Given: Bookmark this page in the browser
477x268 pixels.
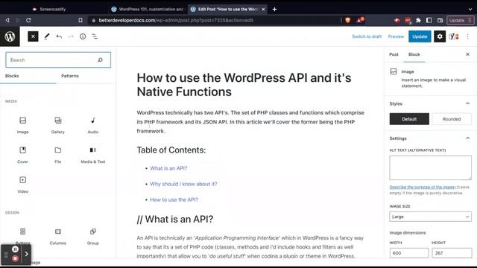Looking at the screenshot, I should (x=80, y=20).
